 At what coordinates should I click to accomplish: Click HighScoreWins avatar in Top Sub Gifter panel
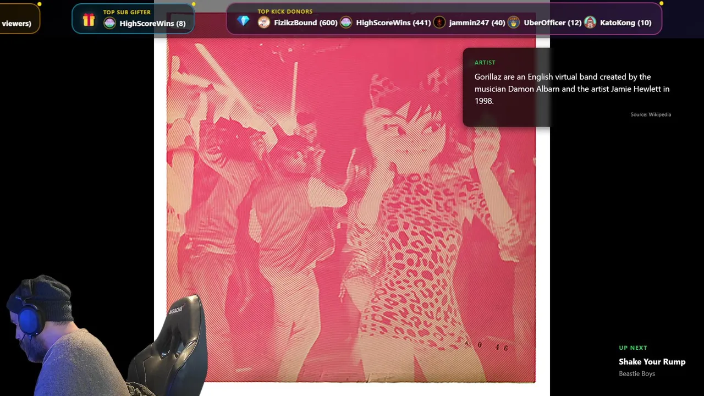(110, 23)
